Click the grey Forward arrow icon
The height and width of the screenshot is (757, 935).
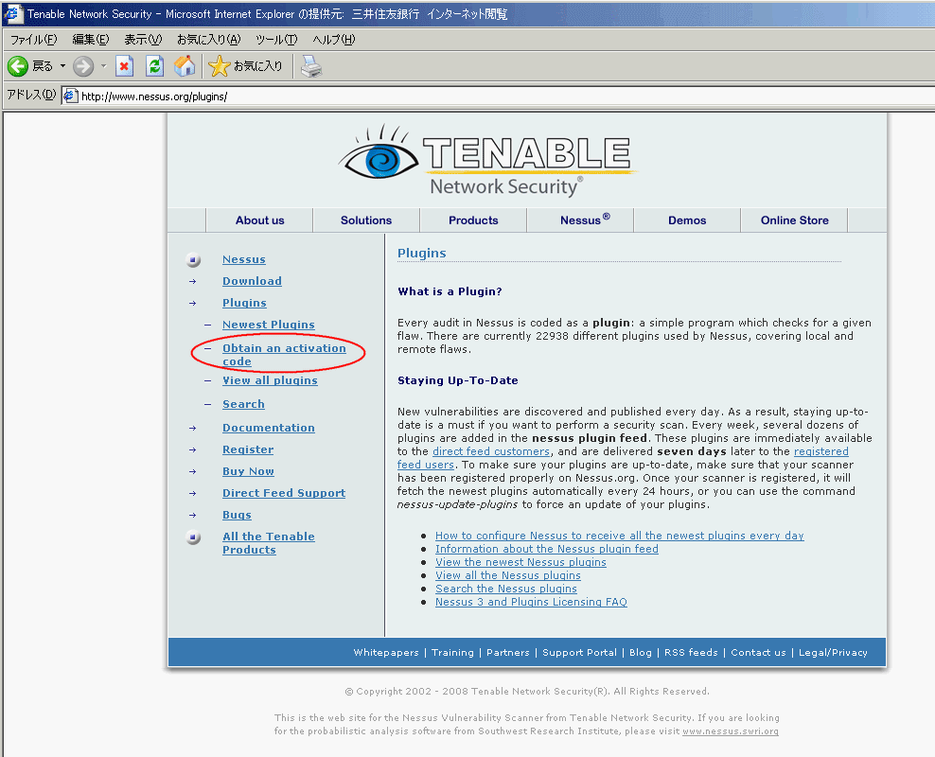83,66
